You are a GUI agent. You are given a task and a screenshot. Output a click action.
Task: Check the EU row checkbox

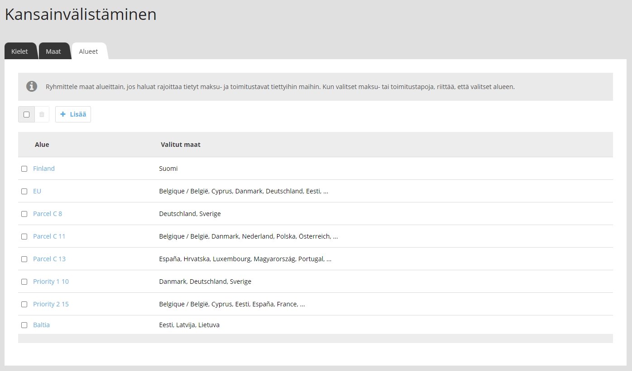pos(24,191)
